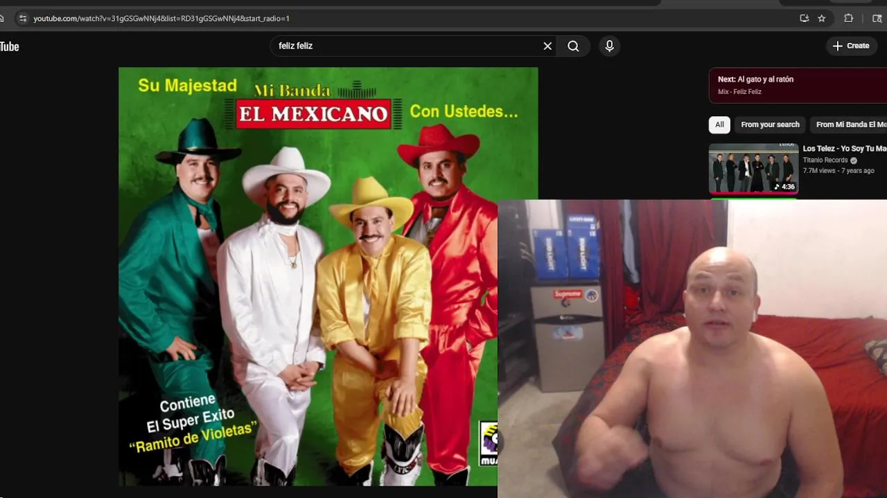The image size is (887, 498).
Task: Bookmark this page with star icon
Action: (822, 18)
